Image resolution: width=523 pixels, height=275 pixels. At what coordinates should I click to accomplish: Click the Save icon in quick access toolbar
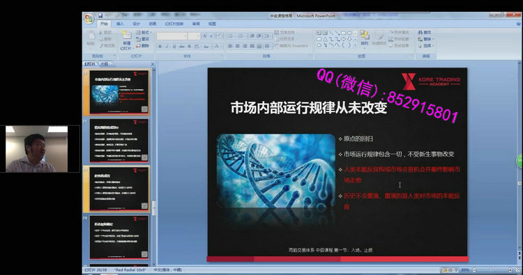pyautogui.click(x=100, y=15)
